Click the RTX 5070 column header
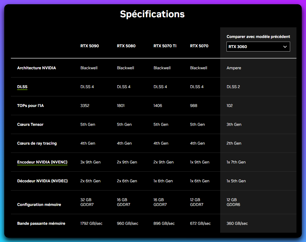306x242 pixels. coord(199,46)
